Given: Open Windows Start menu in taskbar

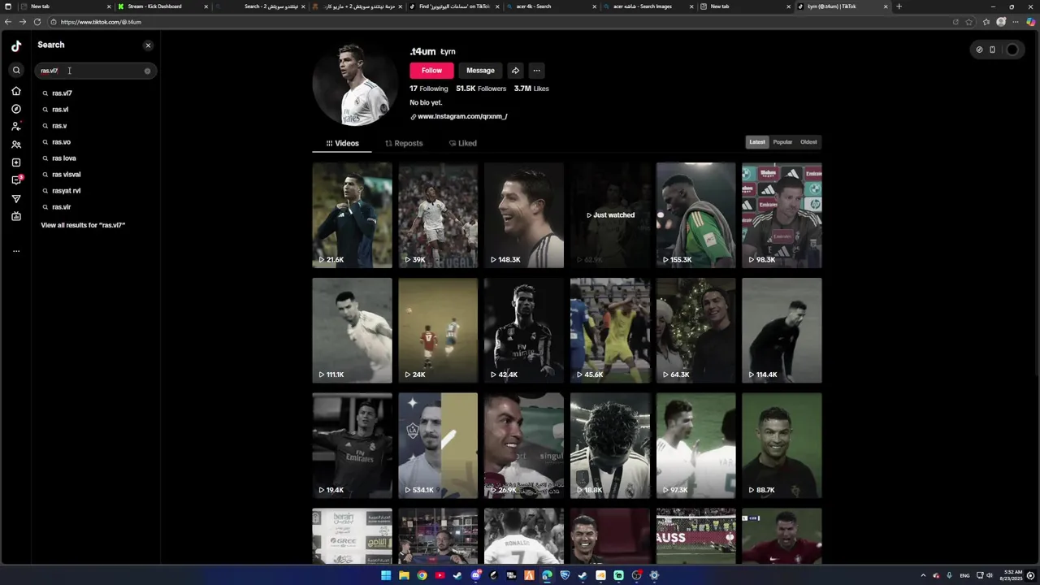Looking at the screenshot, I should [x=386, y=575].
